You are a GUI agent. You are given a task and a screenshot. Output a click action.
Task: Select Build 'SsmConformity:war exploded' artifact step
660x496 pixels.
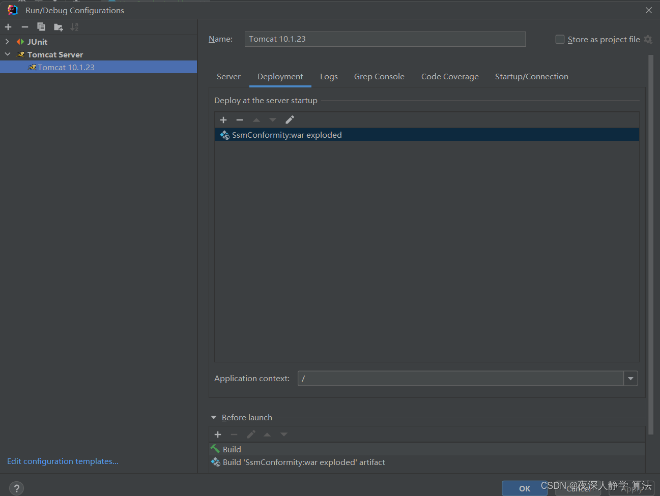(427, 462)
